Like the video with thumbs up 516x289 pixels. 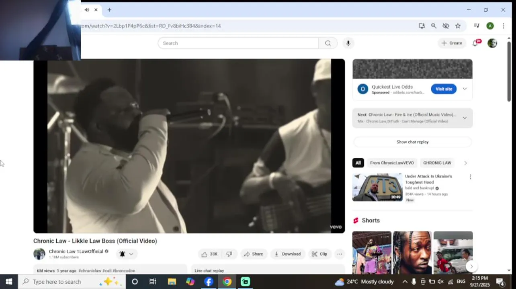tap(209, 254)
